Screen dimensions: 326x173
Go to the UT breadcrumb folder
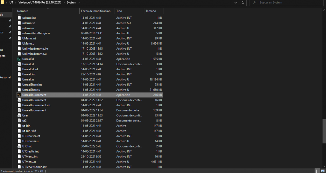point(11,3)
